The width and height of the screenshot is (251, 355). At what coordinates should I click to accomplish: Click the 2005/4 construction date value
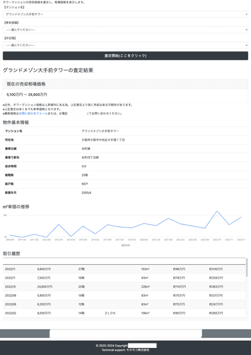[x=86, y=193]
